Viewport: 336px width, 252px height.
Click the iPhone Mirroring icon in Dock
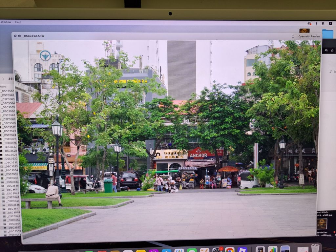click(260, 249)
